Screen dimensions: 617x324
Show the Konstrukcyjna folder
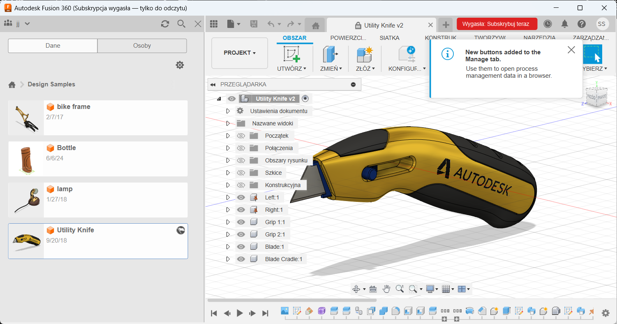click(241, 185)
